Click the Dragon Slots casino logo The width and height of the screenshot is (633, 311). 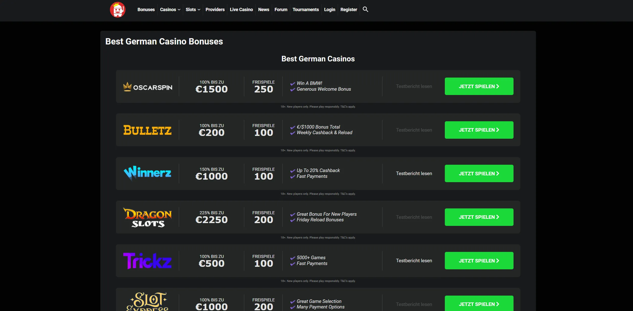(148, 217)
